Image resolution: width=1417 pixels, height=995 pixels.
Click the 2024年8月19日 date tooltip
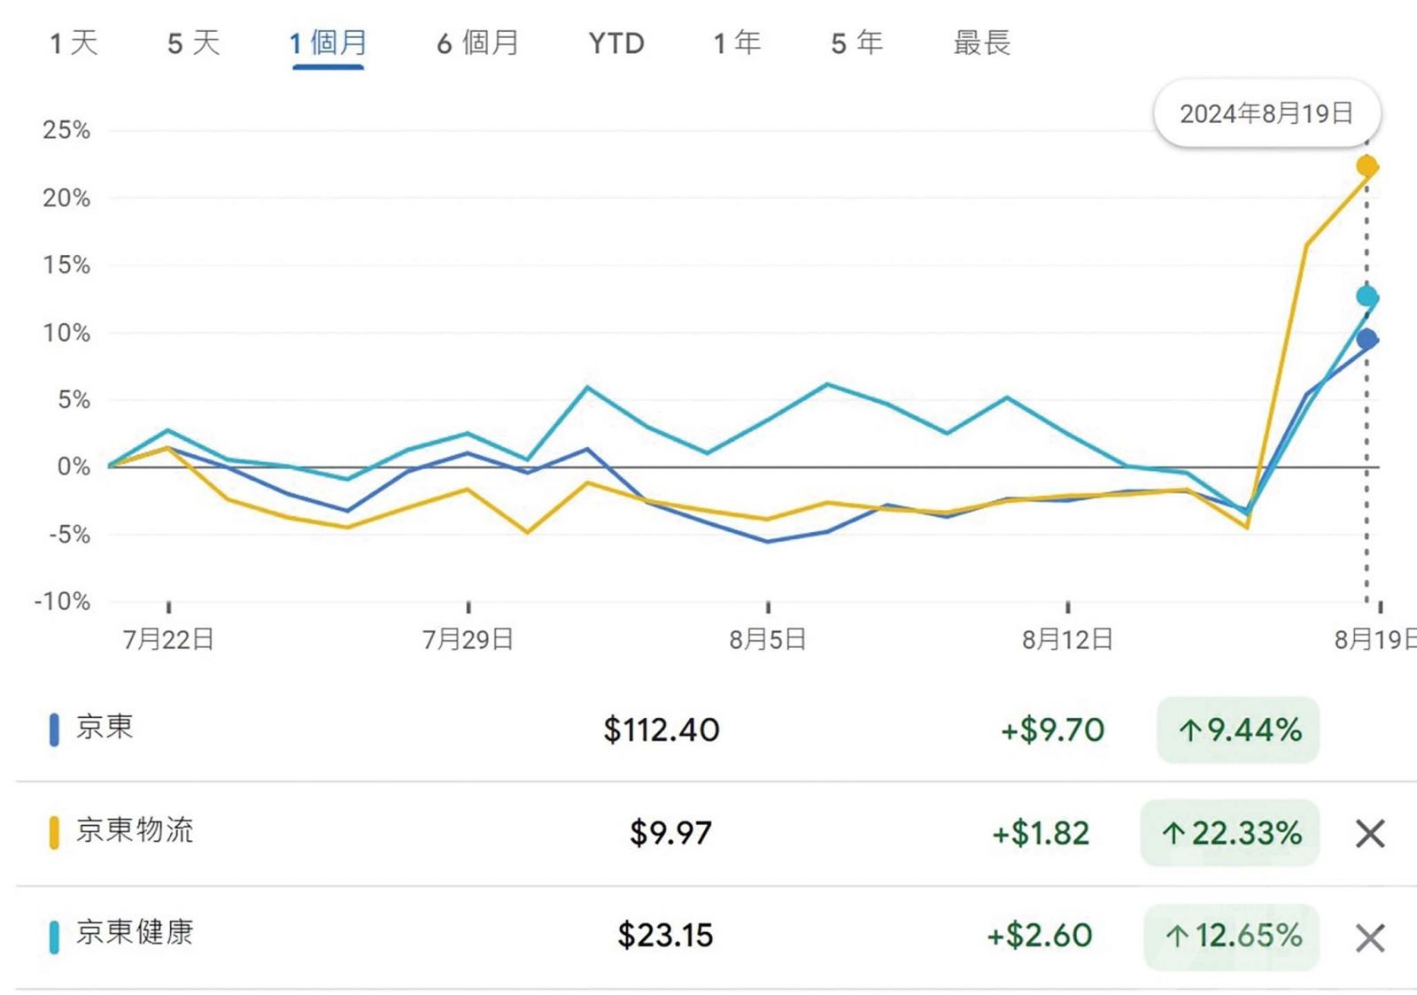(x=1266, y=113)
